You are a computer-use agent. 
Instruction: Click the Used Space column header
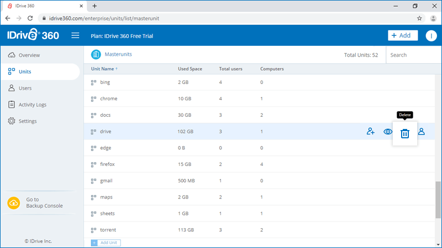pos(190,69)
